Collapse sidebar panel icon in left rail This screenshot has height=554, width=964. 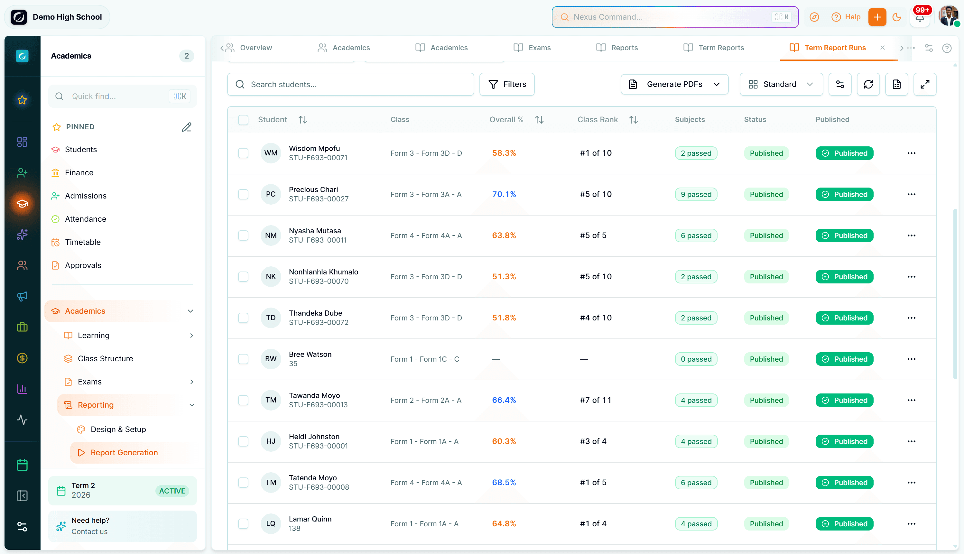point(22,495)
